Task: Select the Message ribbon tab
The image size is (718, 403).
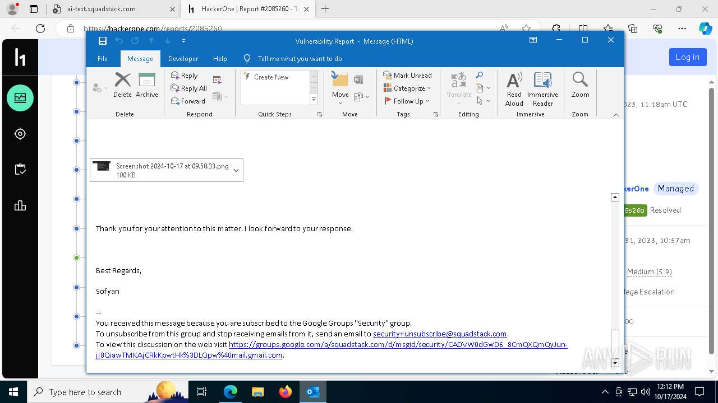Action: pyautogui.click(x=140, y=59)
